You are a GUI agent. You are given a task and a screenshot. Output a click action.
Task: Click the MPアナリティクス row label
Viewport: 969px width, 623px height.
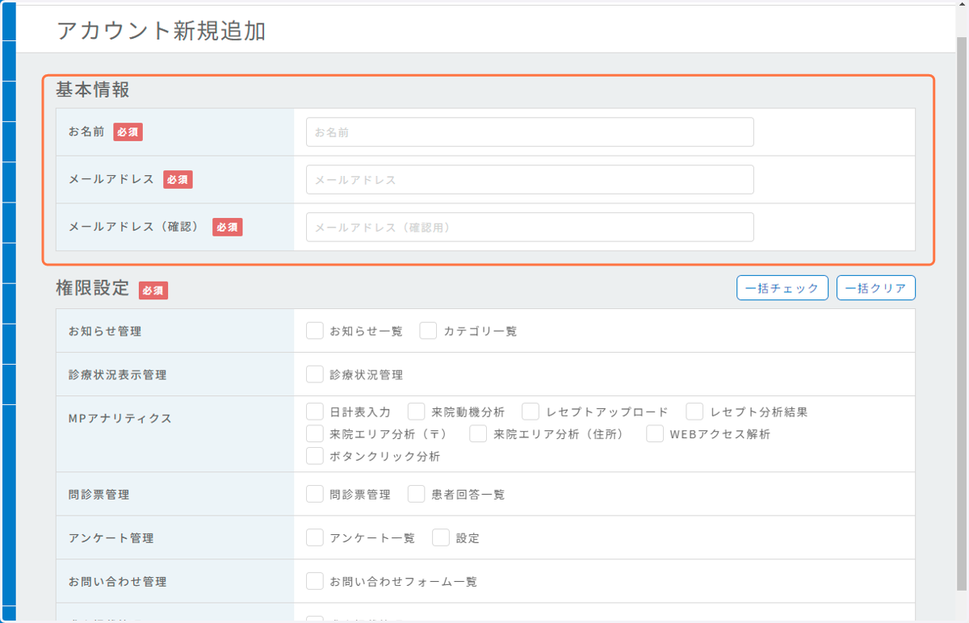[120, 418]
